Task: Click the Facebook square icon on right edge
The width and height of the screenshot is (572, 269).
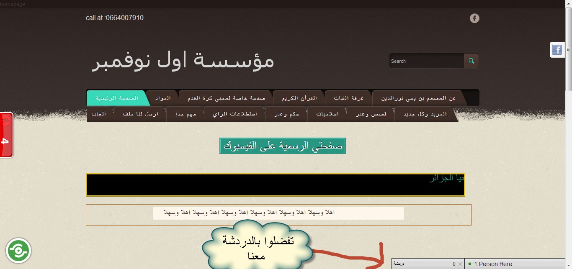Action: [x=557, y=50]
